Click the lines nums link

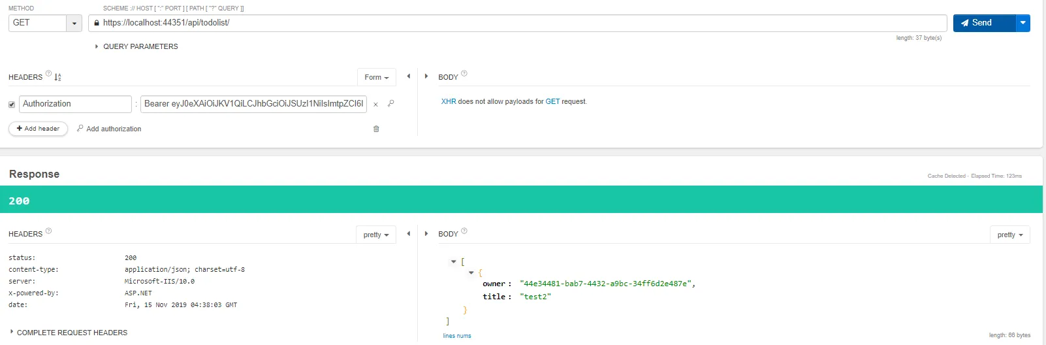[x=456, y=336]
